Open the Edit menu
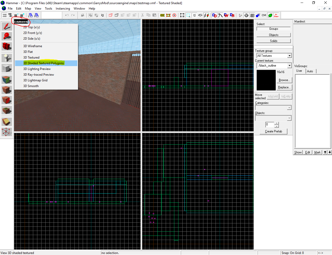 19,9
